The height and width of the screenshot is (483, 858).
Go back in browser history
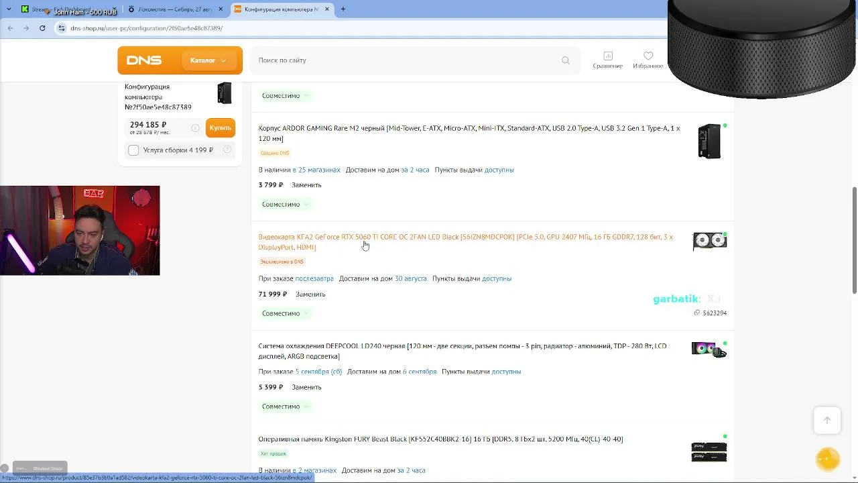pyautogui.click(x=10, y=28)
